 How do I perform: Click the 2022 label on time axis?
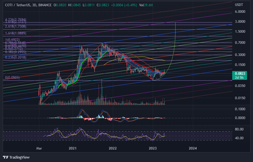click(x=113, y=148)
